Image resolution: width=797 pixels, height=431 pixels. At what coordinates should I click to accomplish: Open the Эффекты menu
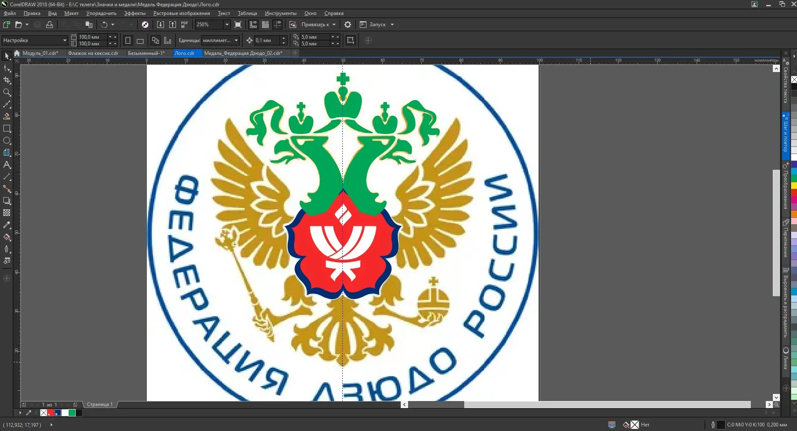(135, 13)
